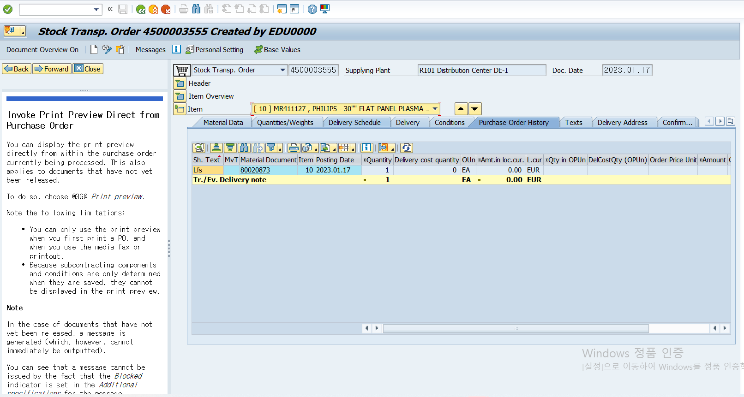Click the grid information icon
This screenshot has width=744, height=397.
pyautogui.click(x=366, y=148)
